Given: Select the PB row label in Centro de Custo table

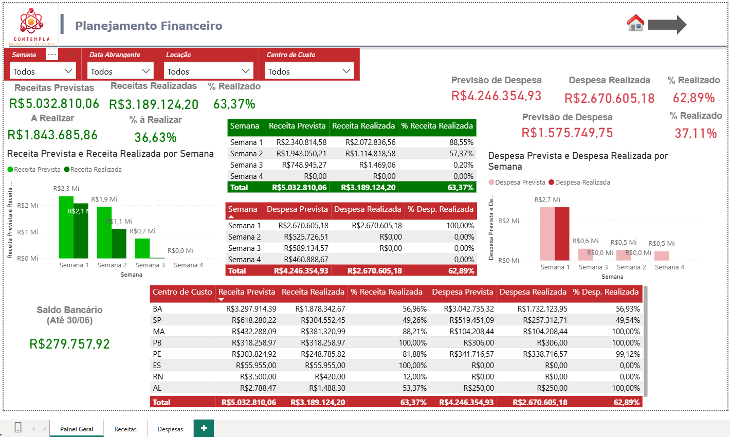Looking at the screenshot, I should (157, 343).
